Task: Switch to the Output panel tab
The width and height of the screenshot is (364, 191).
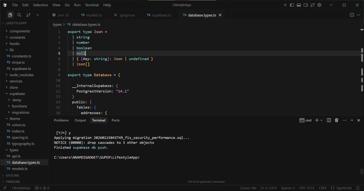Action: click(x=80, y=120)
